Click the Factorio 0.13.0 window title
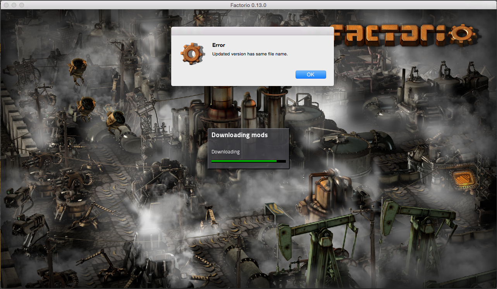 click(248, 5)
